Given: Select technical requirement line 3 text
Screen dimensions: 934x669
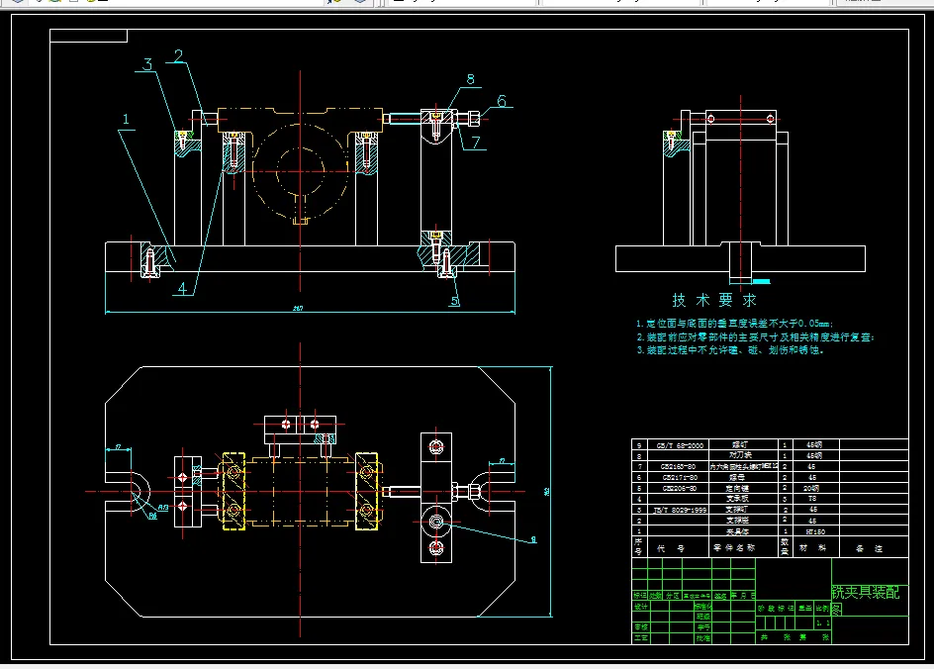Looking at the screenshot, I should [x=730, y=350].
